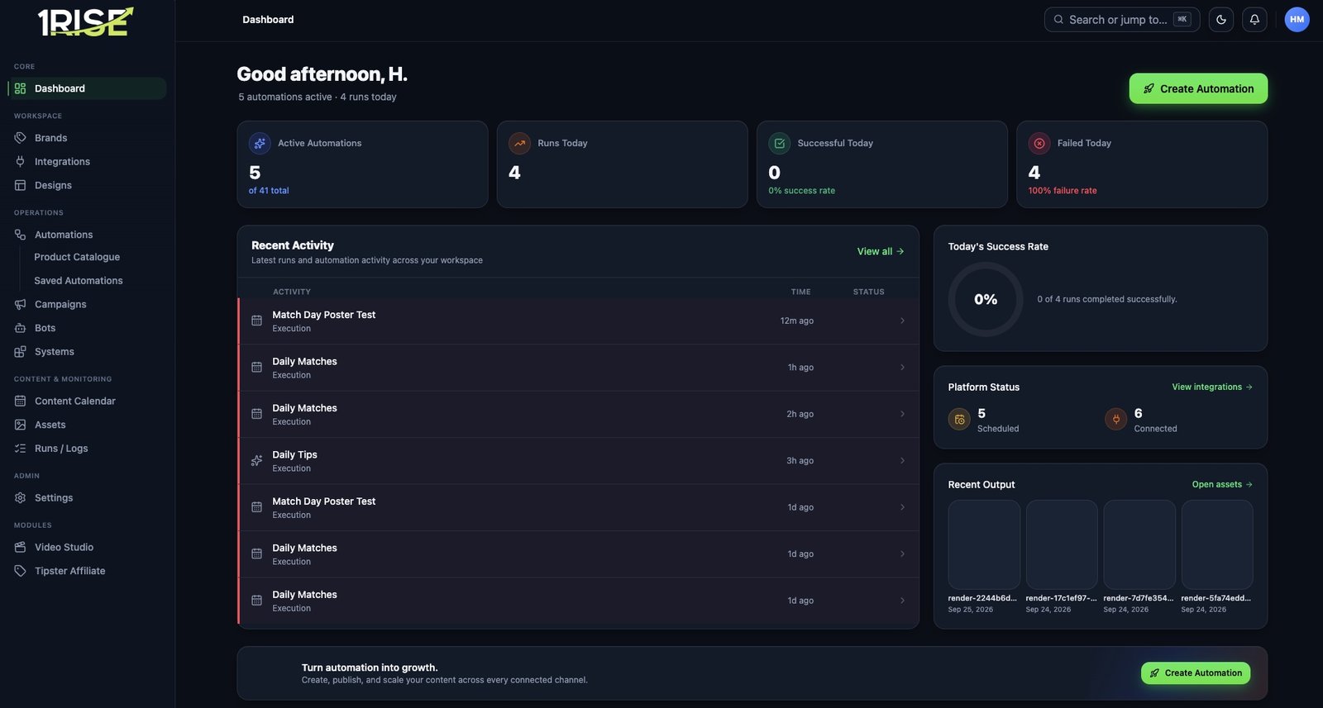Click the 1RISE logo
The image size is (1323, 708).
coord(85,21)
